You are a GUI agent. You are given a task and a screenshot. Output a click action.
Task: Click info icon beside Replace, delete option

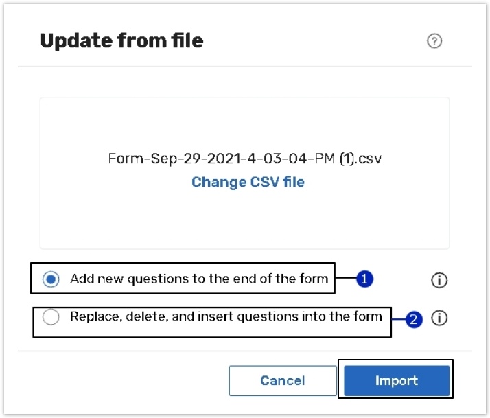439,318
